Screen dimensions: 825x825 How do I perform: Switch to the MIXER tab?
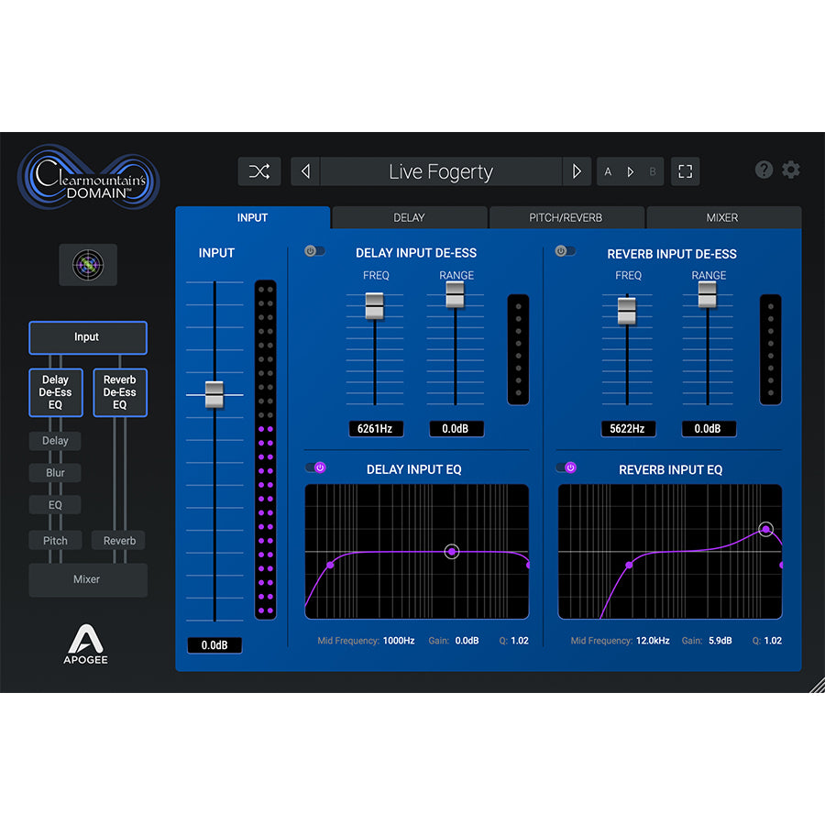point(723,218)
